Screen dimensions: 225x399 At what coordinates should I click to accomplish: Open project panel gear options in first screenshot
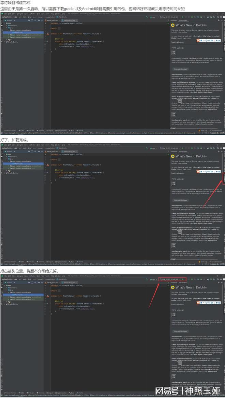pos(39,20)
